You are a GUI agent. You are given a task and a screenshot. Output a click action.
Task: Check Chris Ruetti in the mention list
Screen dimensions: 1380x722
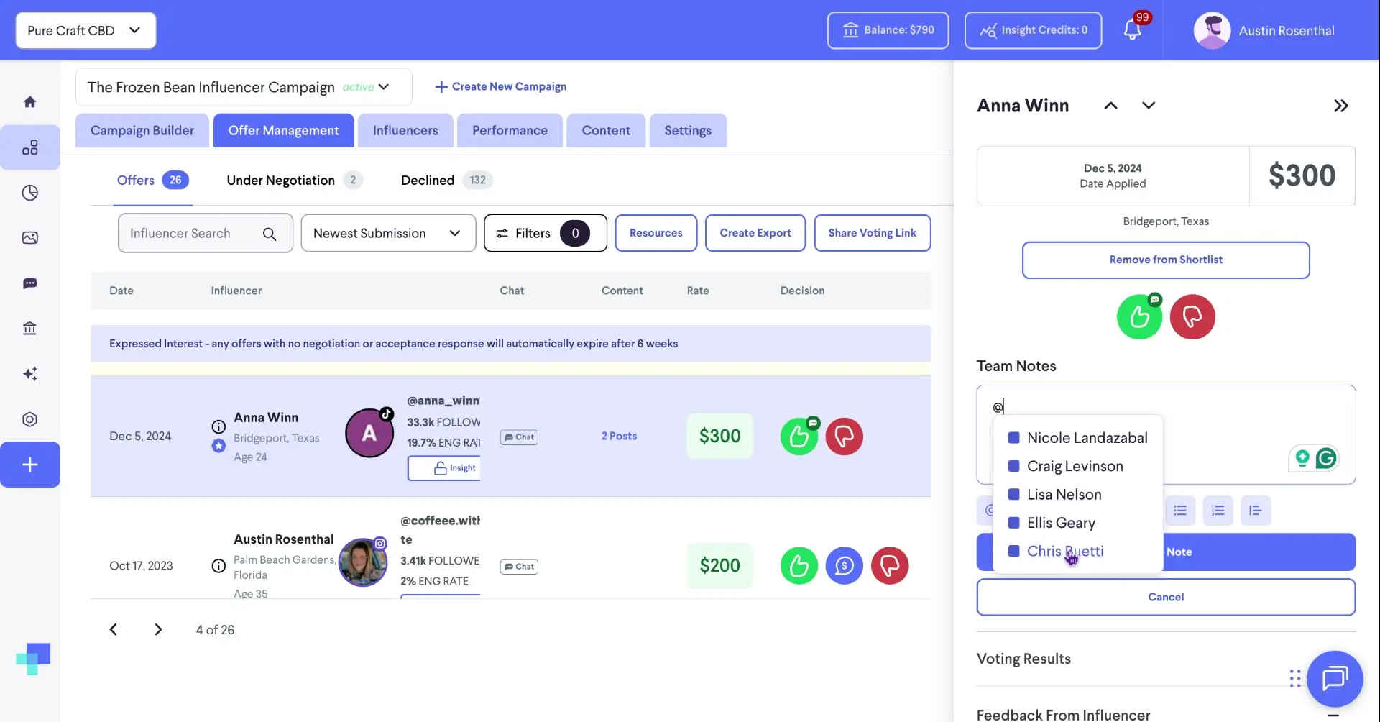point(1015,551)
